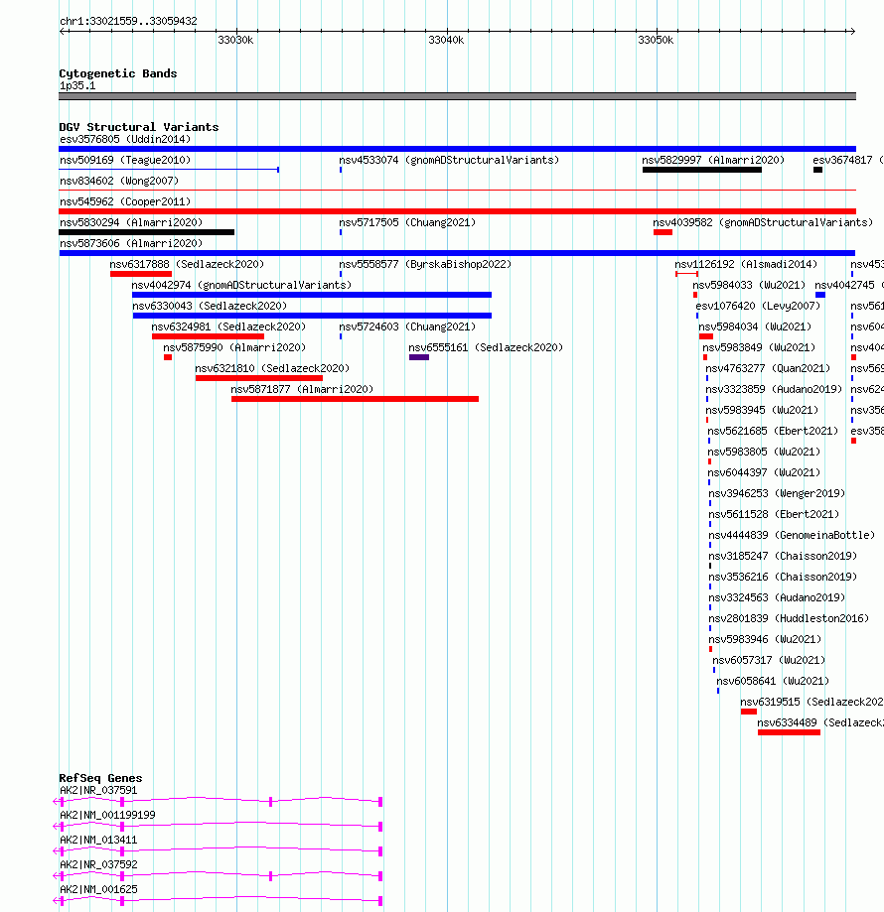Click the DGV Structural Variants track title

point(138,127)
